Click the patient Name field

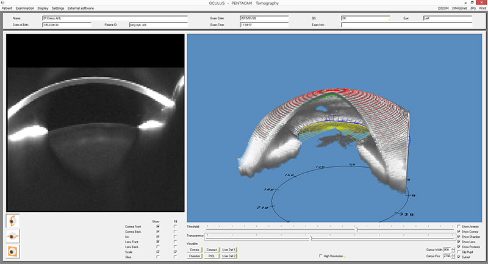click(x=115, y=18)
